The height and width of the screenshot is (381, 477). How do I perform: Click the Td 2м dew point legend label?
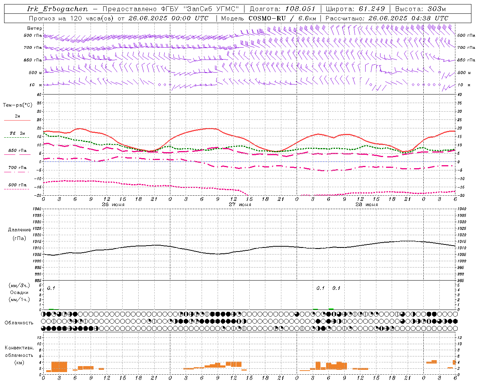coord(18,133)
